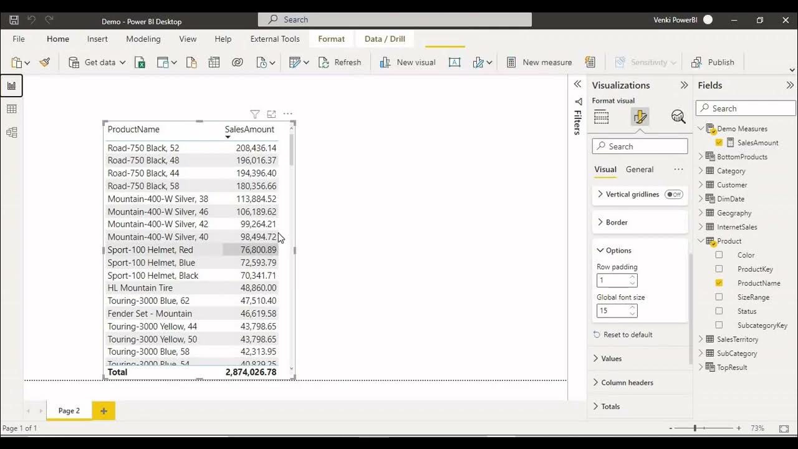798x449 pixels.
Task: Click the zoom in plus button
Action: [x=739, y=428]
